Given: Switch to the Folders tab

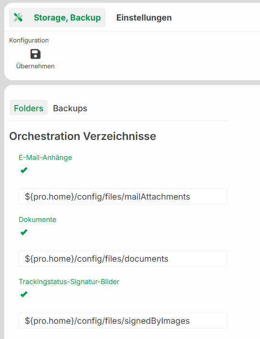Looking at the screenshot, I should [29, 107].
